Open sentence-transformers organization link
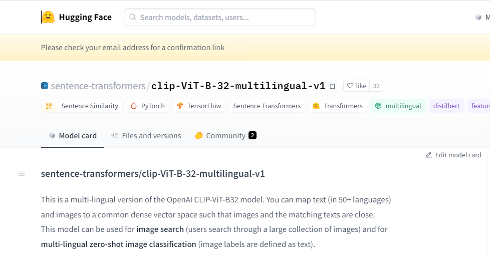The width and height of the screenshot is (490, 254). [x=98, y=86]
